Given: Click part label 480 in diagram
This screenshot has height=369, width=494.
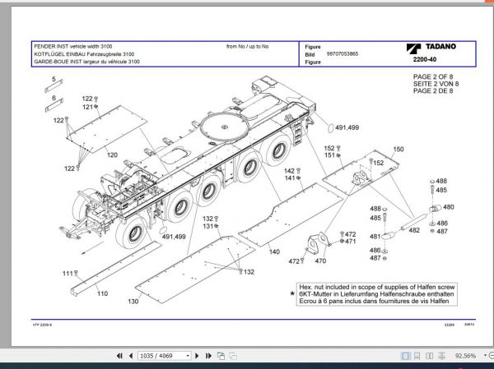Looking at the screenshot, I should pyautogui.click(x=449, y=207).
